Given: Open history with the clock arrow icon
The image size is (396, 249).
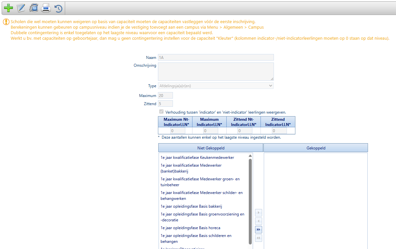Looking at the screenshot, I should pyautogui.click(x=58, y=8).
